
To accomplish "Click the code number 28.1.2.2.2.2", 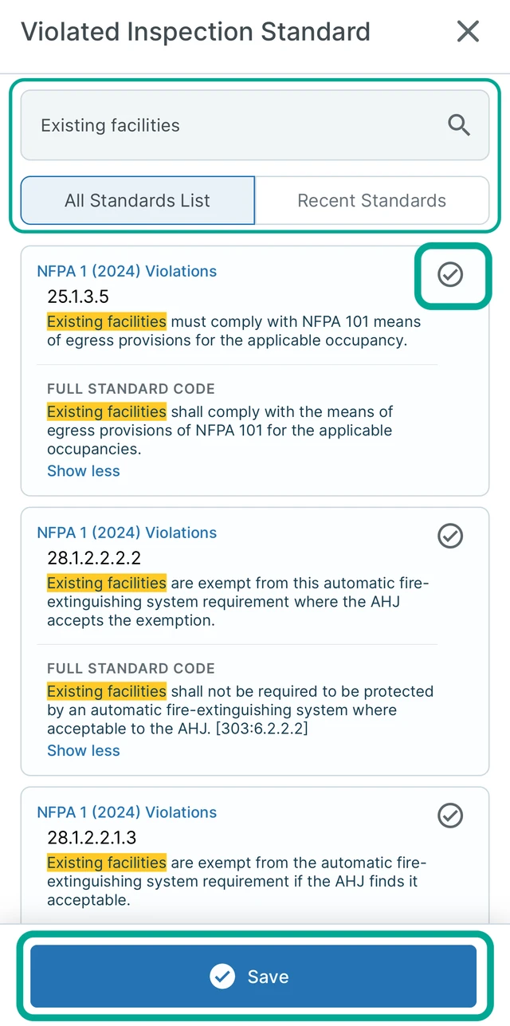I will pyautogui.click(x=94, y=558).
